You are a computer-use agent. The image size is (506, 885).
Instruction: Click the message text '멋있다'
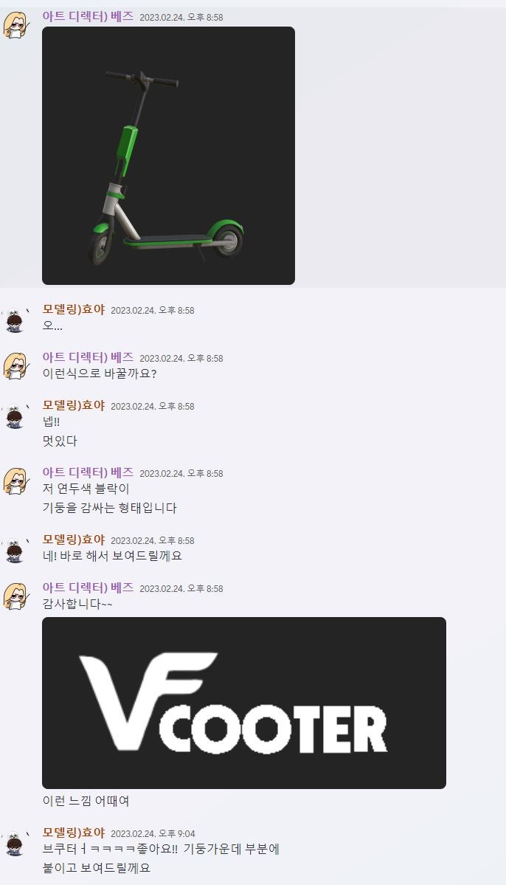60,441
